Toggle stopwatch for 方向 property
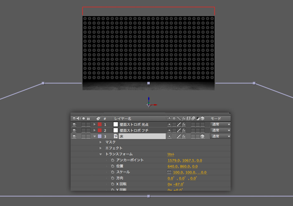 [112, 178]
